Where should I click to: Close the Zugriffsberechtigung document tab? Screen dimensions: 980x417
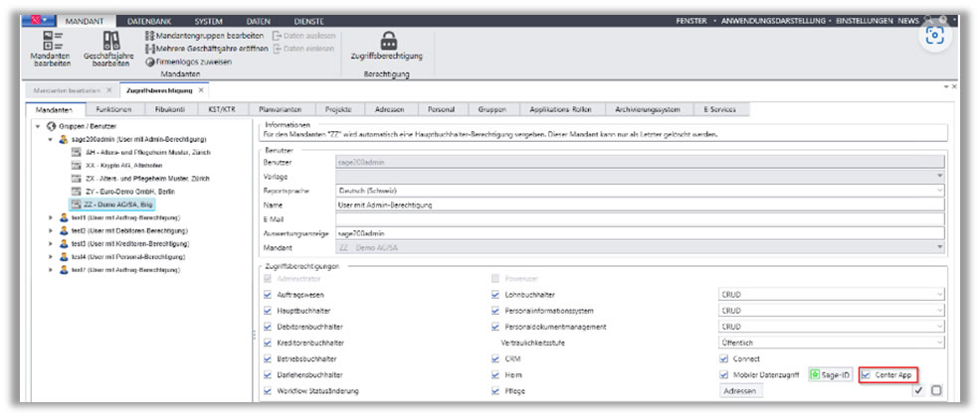201,90
